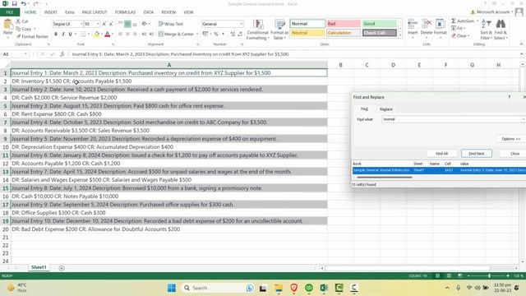Open the Sheet1 worksheet tab

click(x=39, y=267)
